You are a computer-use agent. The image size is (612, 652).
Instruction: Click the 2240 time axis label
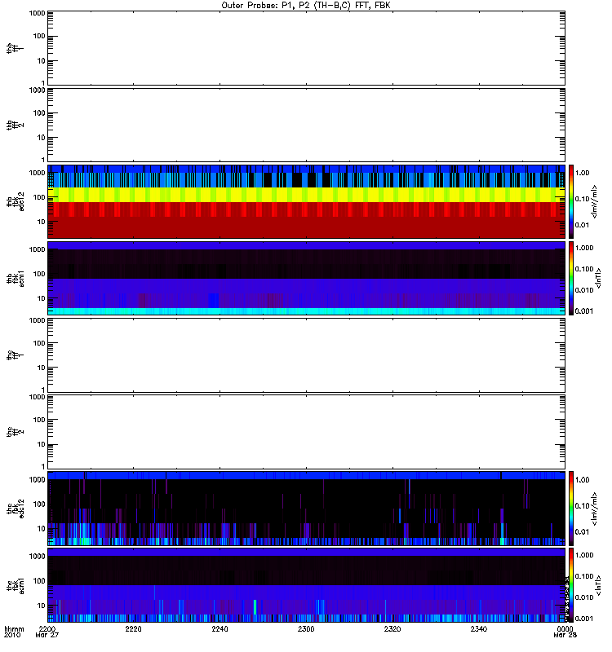coord(220,628)
